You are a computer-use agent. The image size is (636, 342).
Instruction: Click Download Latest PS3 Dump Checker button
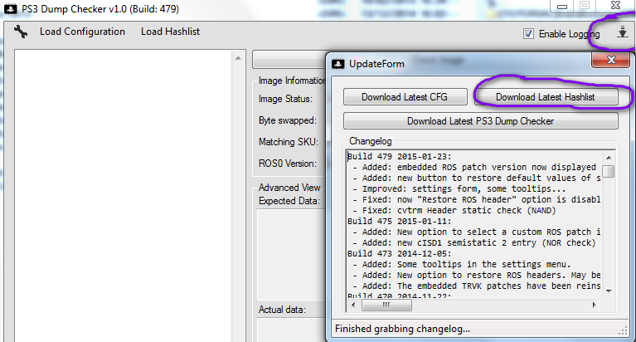[x=481, y=121]
